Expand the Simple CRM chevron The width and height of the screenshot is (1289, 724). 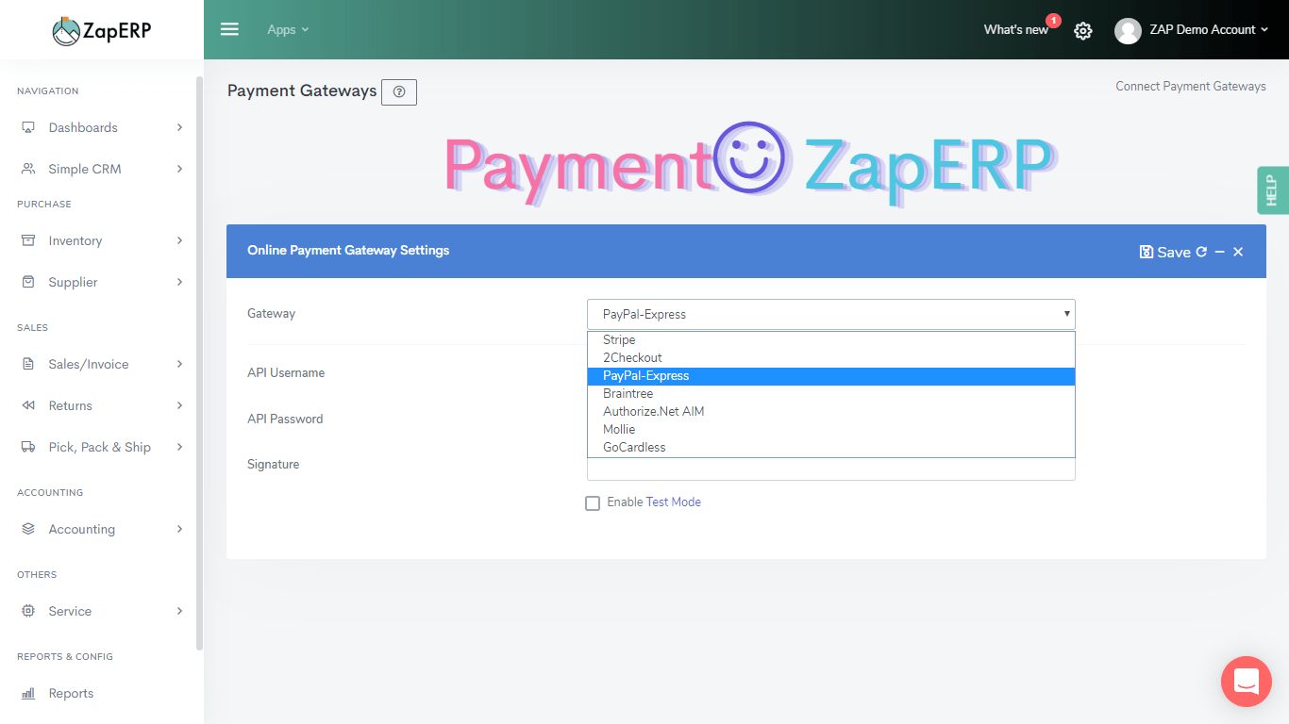pyautogui.click(x=179, y=169)
